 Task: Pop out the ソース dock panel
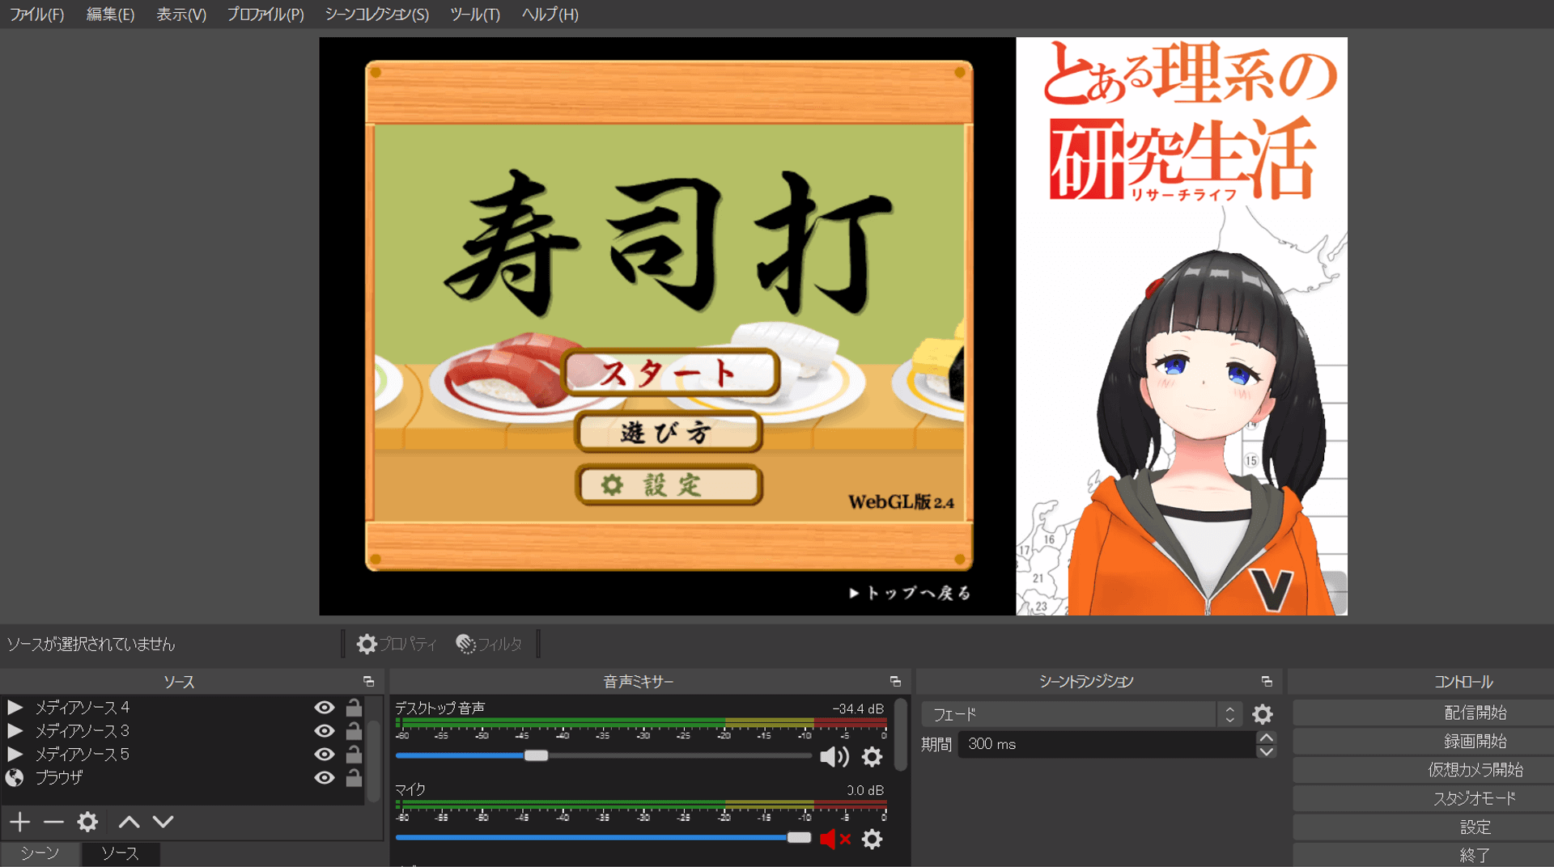[368, 682]
